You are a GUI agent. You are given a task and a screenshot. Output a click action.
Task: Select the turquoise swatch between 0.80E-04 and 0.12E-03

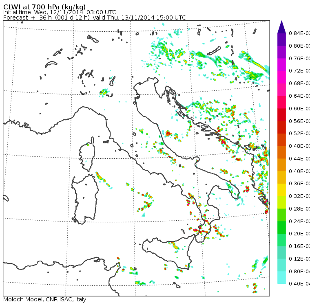(x=281, y=265)
